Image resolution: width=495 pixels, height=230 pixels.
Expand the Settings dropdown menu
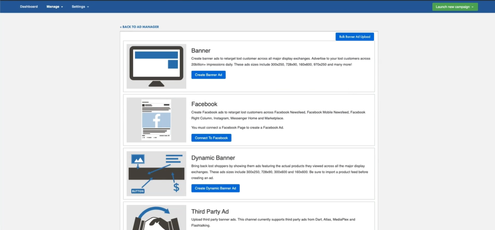[80, 7]
